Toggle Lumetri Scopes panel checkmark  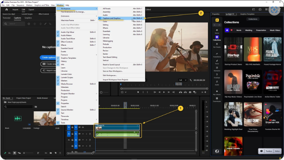(x=58, y=77)
